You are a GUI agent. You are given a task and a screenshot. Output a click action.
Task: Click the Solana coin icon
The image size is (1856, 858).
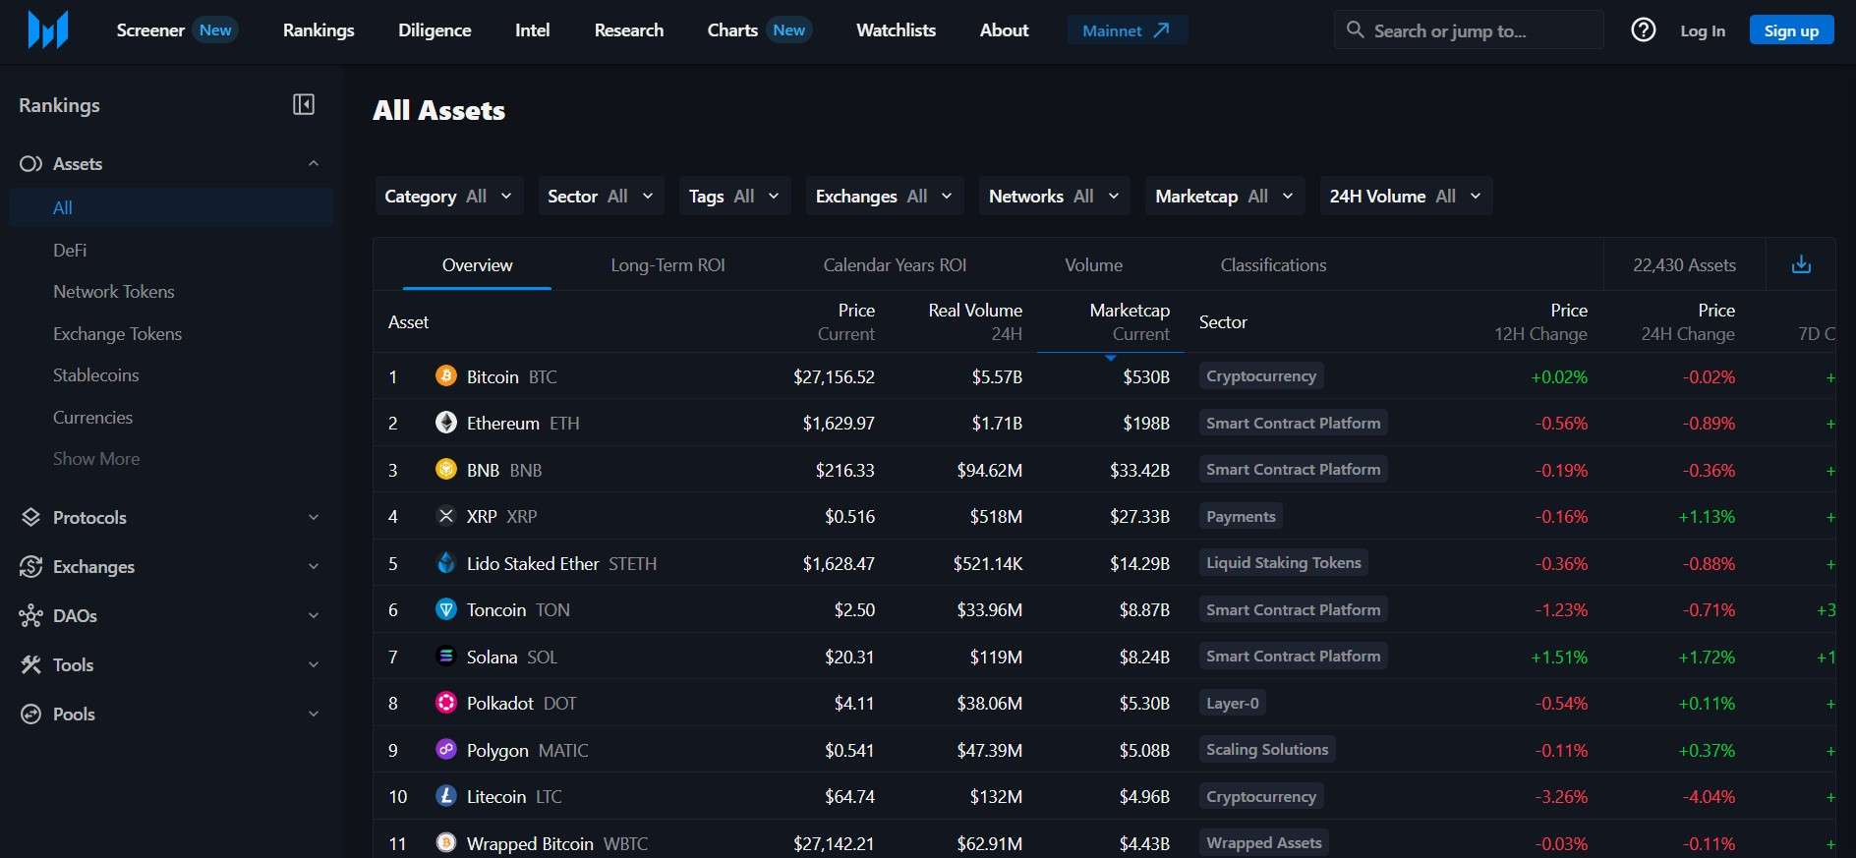[x=446, y=657]
